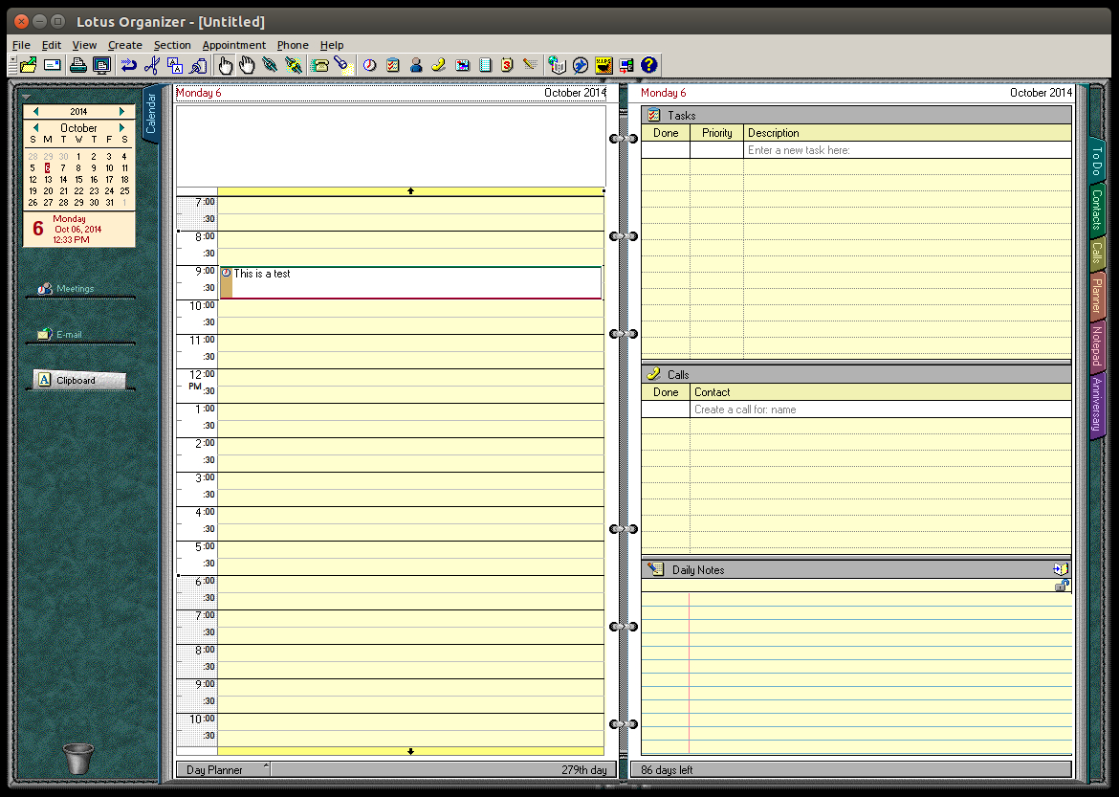This screenshot has height=797, width=1119.
Task: Click the Done cell of new call row
Action: click(666, 410)
